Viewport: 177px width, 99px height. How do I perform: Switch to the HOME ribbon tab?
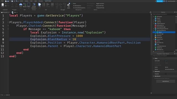click(21, 1)
